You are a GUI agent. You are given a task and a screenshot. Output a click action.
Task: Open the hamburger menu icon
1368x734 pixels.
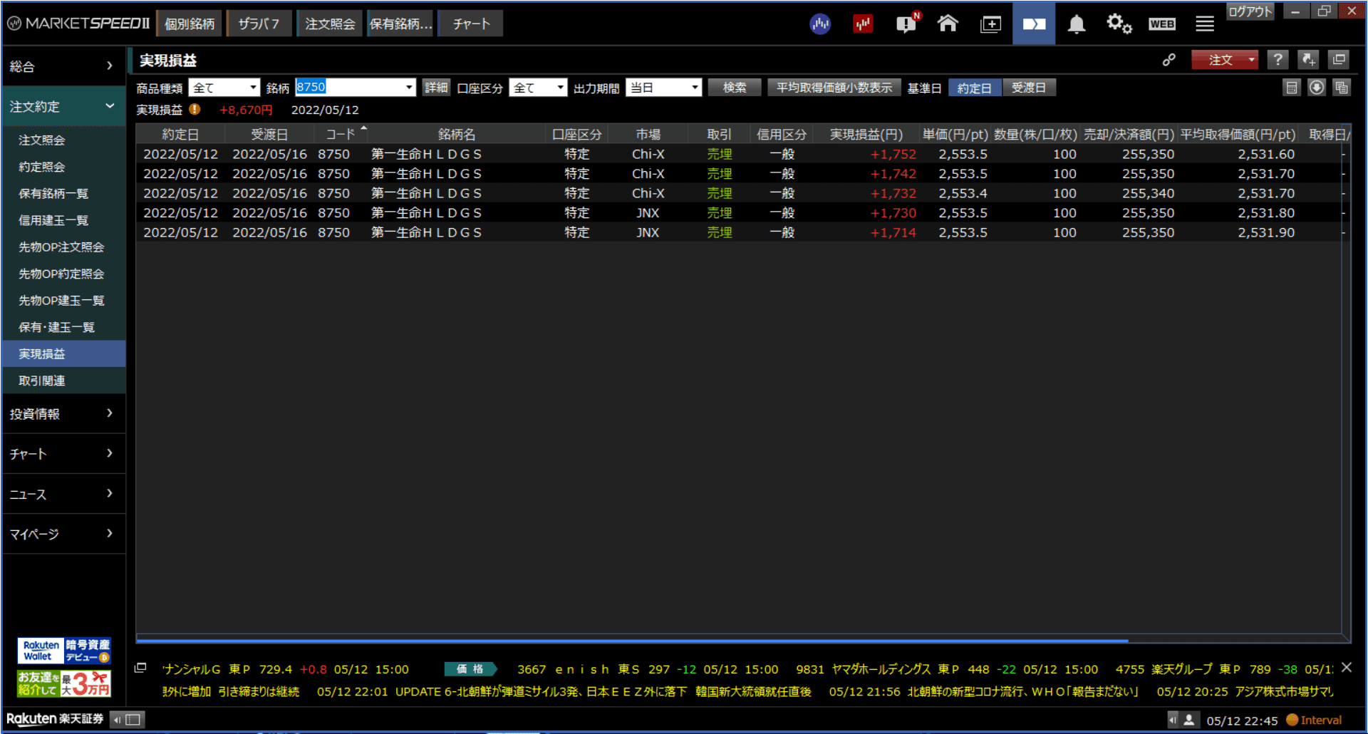1205,24
